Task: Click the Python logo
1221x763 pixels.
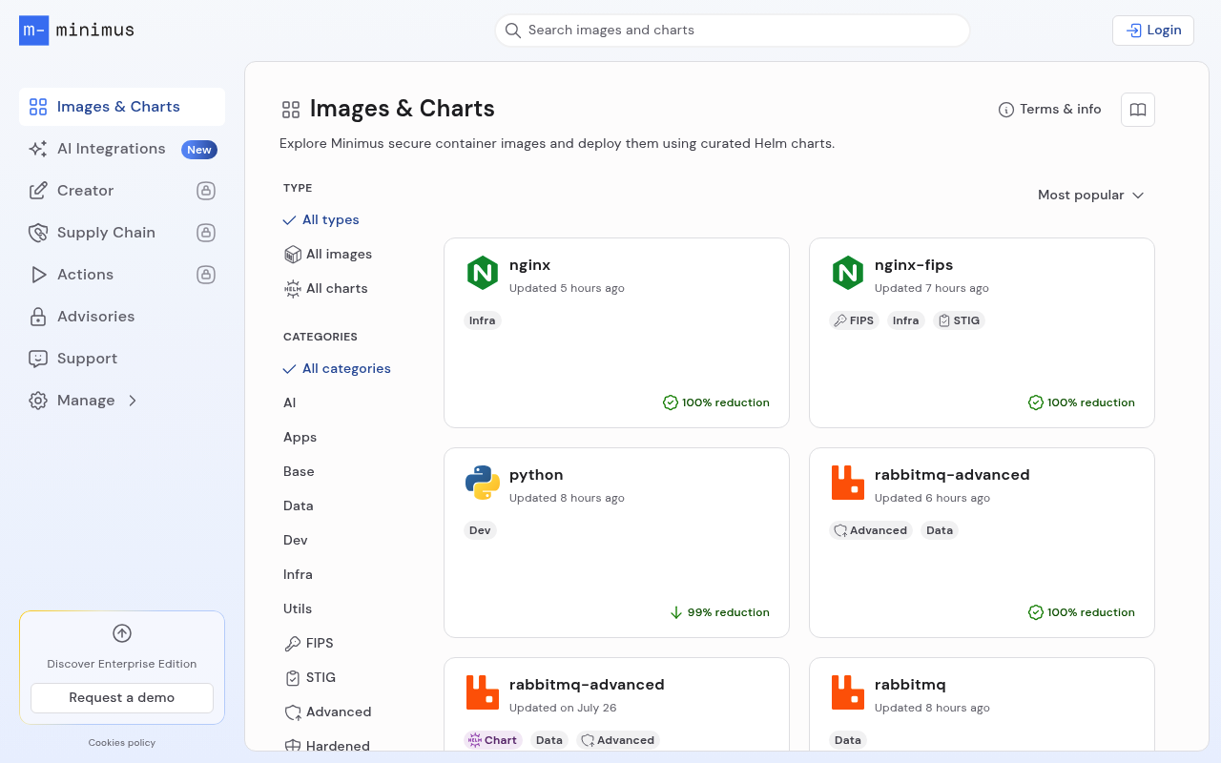Action: 483,483
